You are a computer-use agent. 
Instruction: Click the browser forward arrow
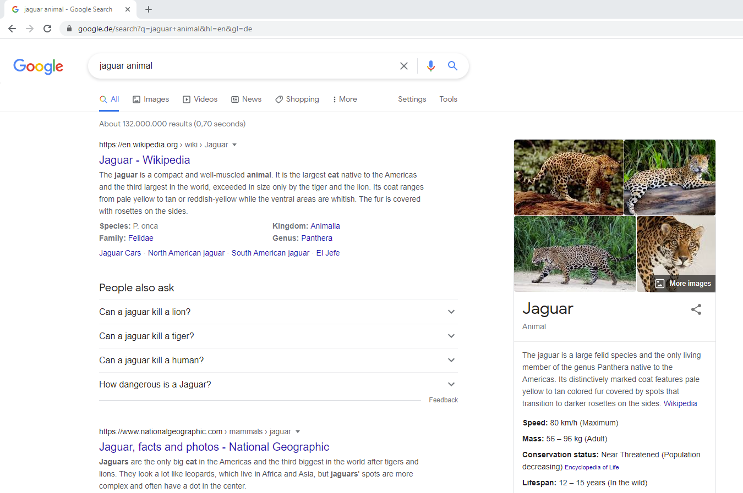30,29
